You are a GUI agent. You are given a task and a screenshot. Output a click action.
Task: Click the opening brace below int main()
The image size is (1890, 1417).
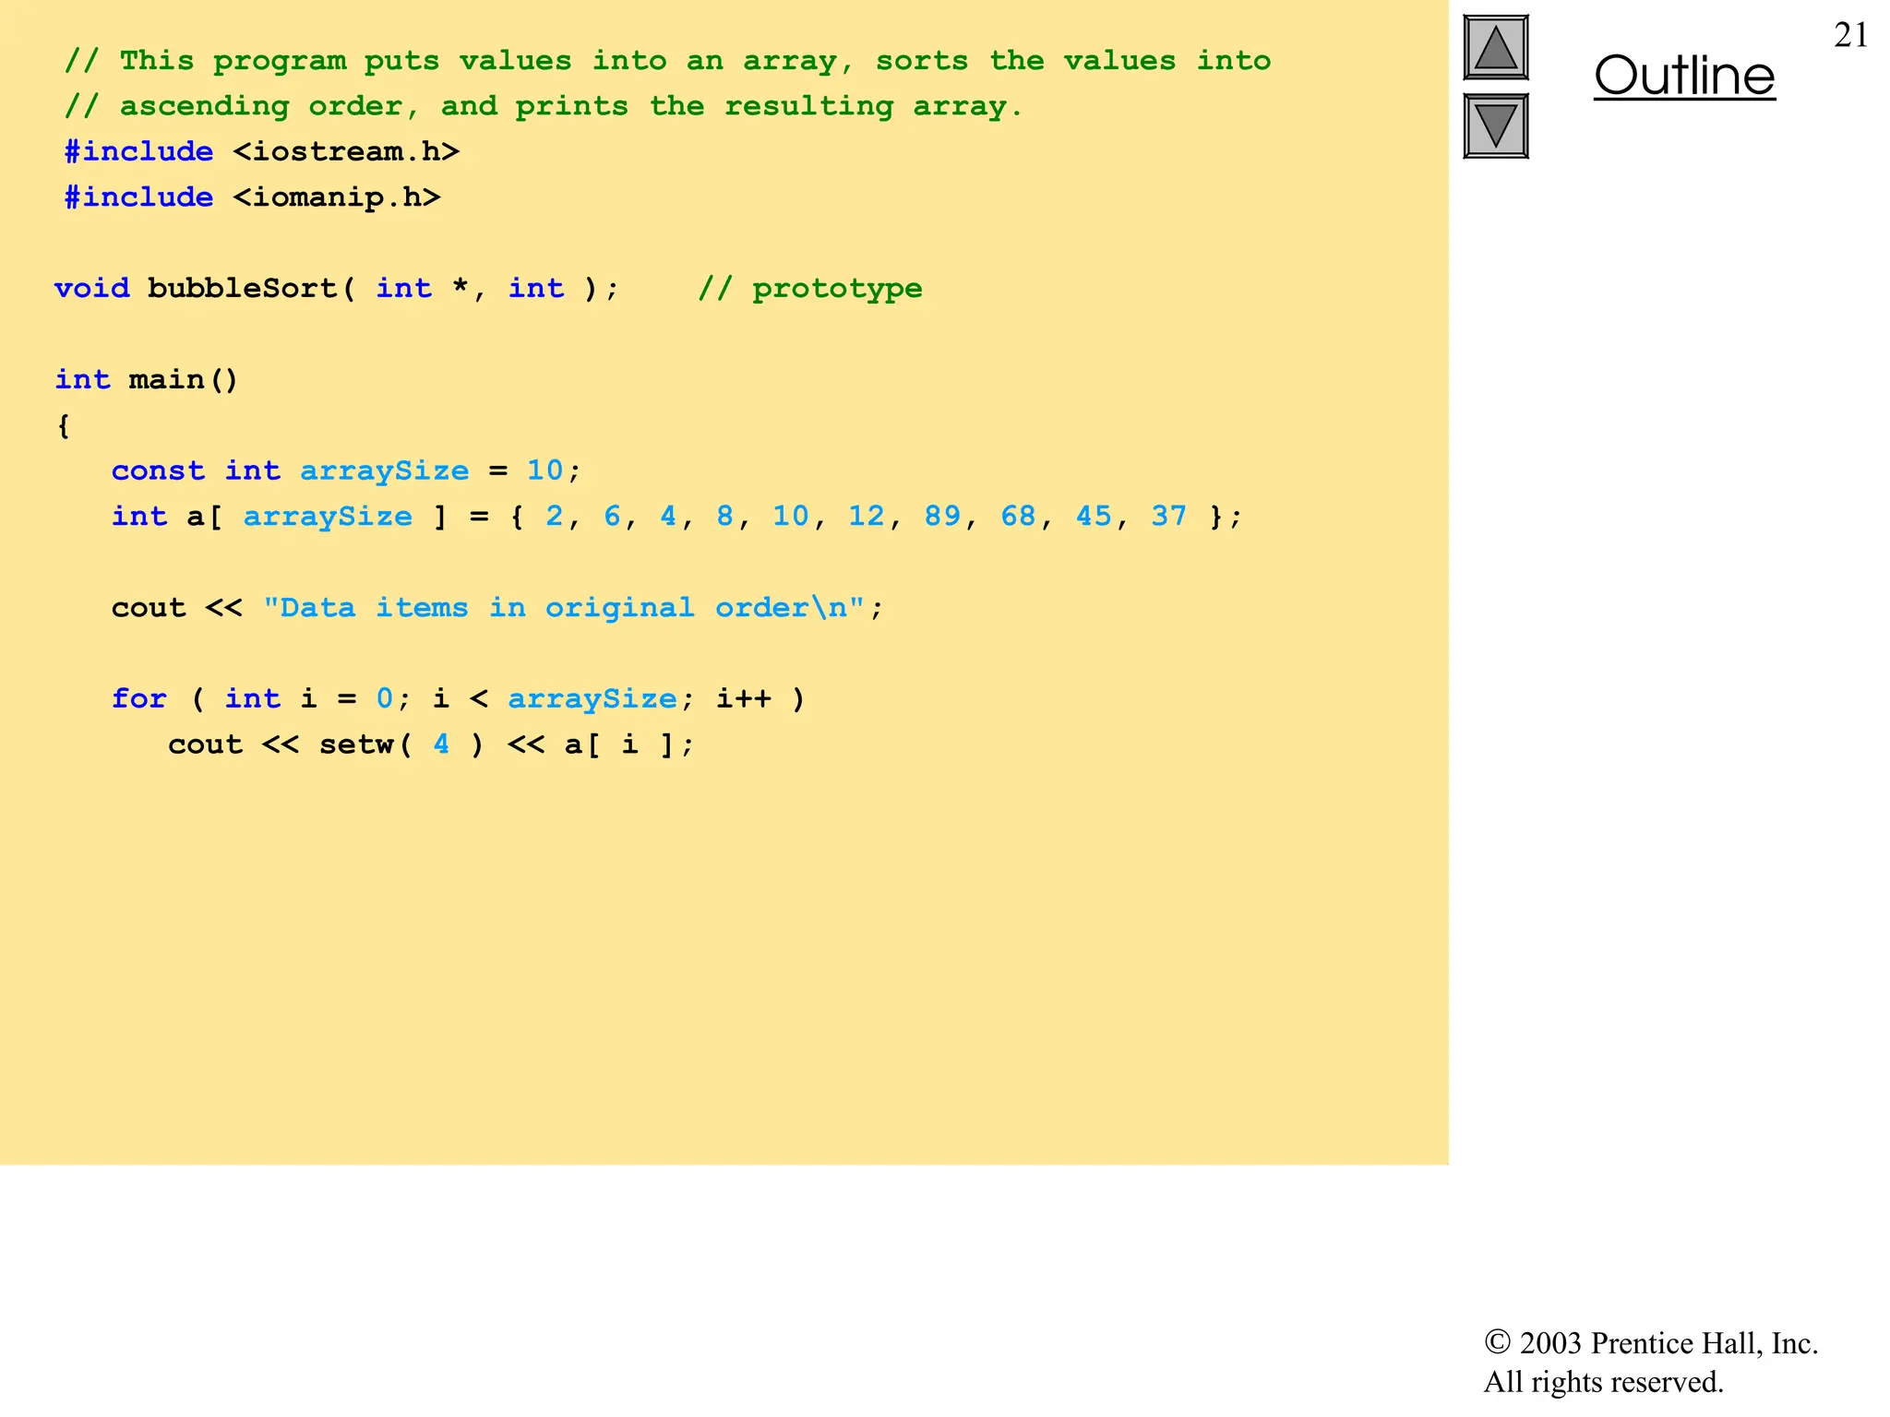(63, 425)
